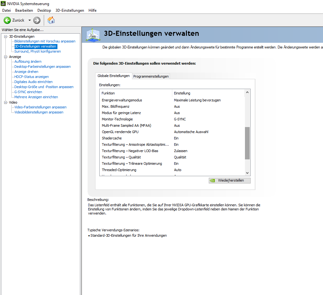The width and height of the screenshot is (323, 295).
Task: Collapse the Video tree node
Action: (x=6, y=102)
